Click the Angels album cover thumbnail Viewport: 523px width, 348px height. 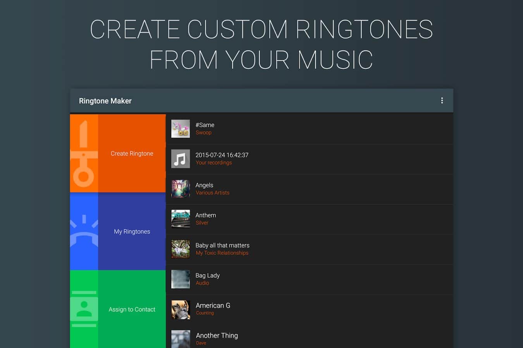point(181,189)
